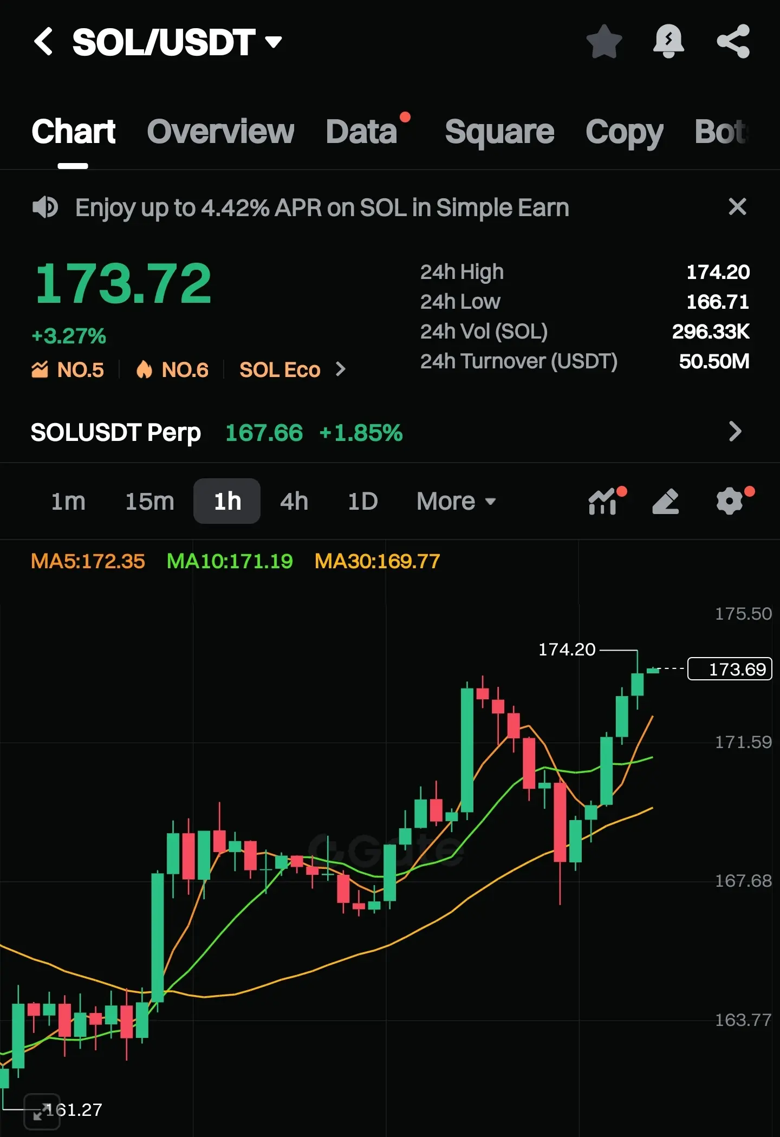Image resolution: width=780 pixels, height=1137 pixels.
Task: Open the NO.5 gainers ranking tag
Action: (68, 370)
